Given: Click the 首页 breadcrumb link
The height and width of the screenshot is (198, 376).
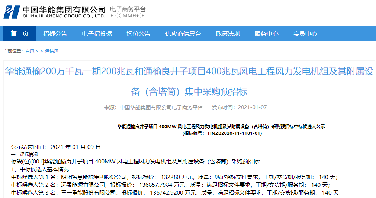Looking at the screenshot, I should tap(30, 51).
